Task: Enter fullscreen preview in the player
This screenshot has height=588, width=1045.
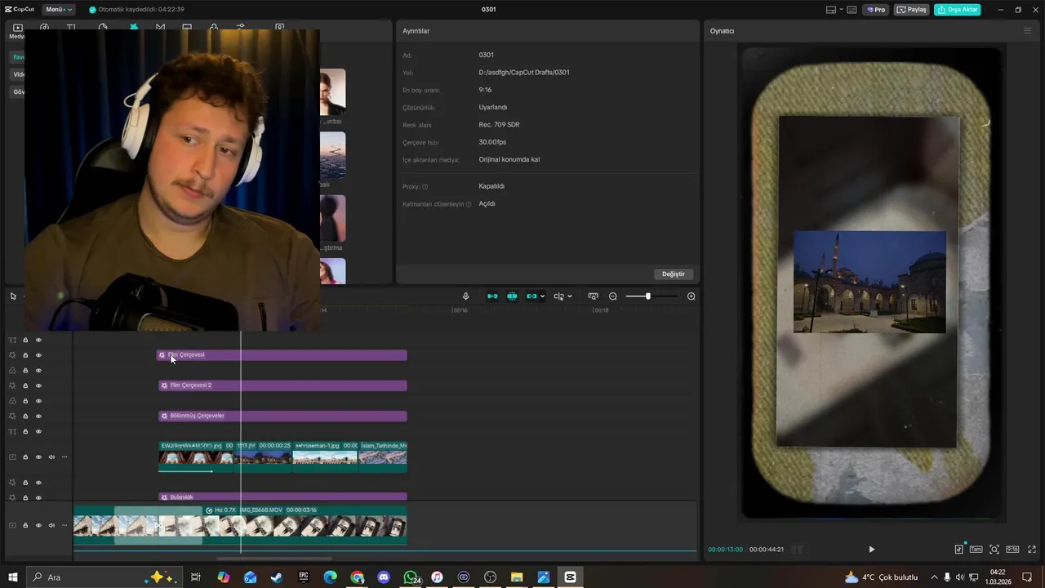Action: 1030,550
